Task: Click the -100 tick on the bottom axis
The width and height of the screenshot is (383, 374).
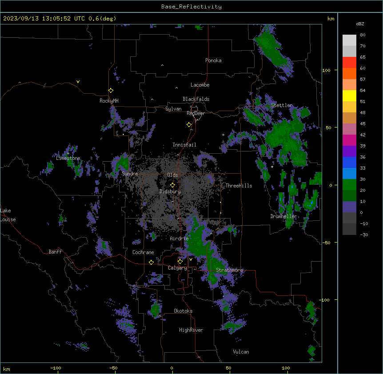Action: click(x=56, y=368)
